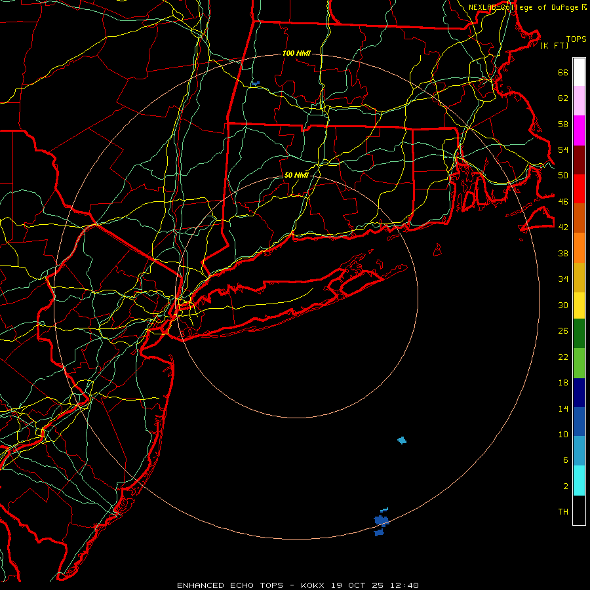Click the '[K FT]' units label
This screenshot has height=590, width=590.
click(554, 45)
